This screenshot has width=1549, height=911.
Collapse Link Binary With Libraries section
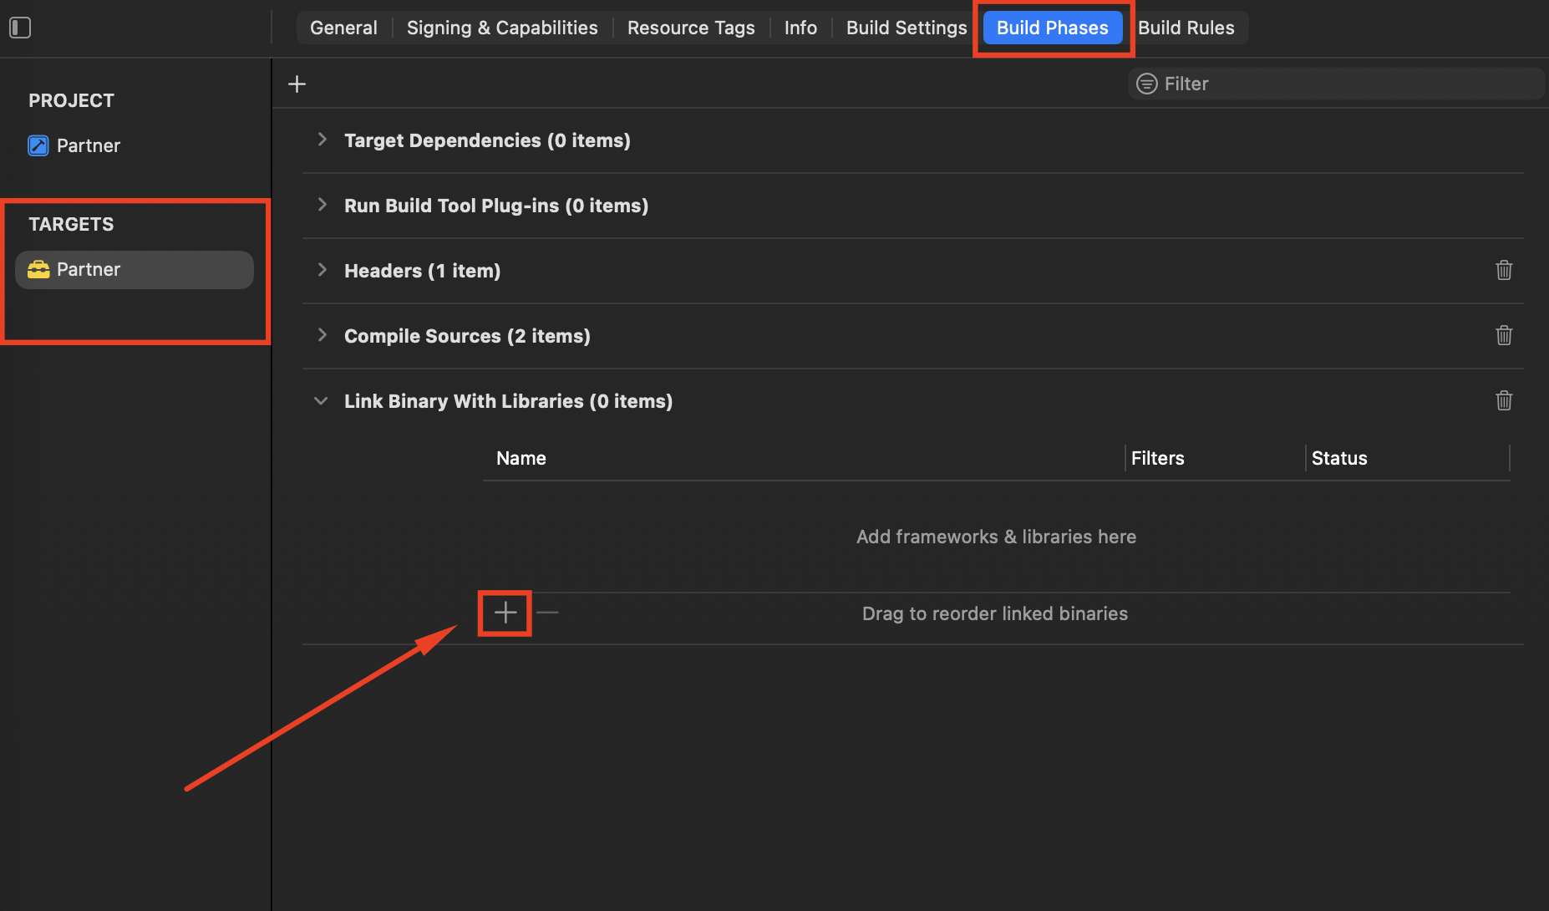[321, 400]
